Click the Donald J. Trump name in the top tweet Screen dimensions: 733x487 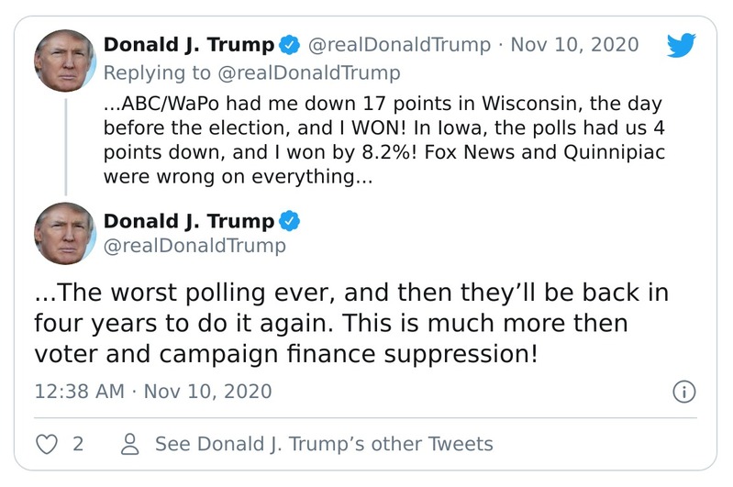click(188, 45)
